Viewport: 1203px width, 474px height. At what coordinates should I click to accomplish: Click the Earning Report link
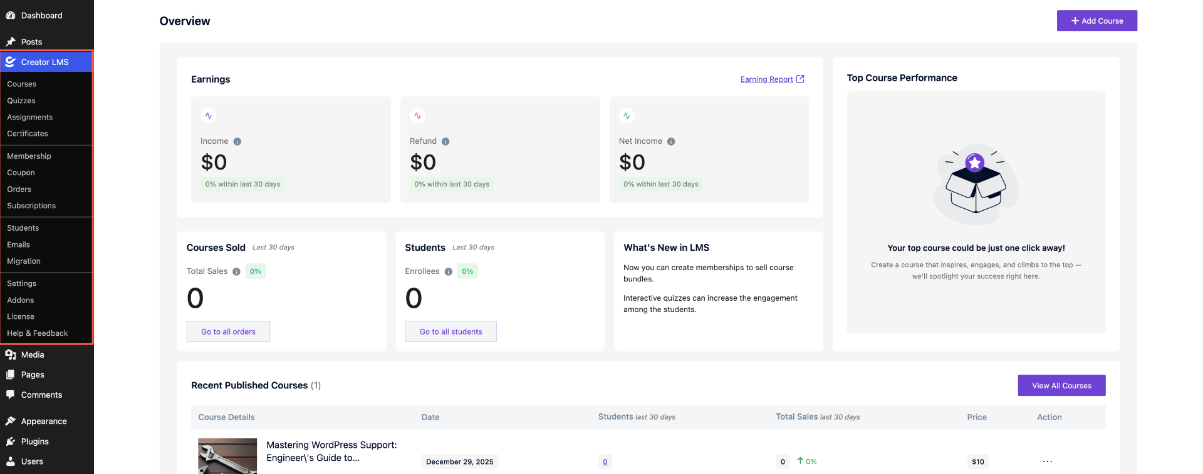click(x=766, y=79)
